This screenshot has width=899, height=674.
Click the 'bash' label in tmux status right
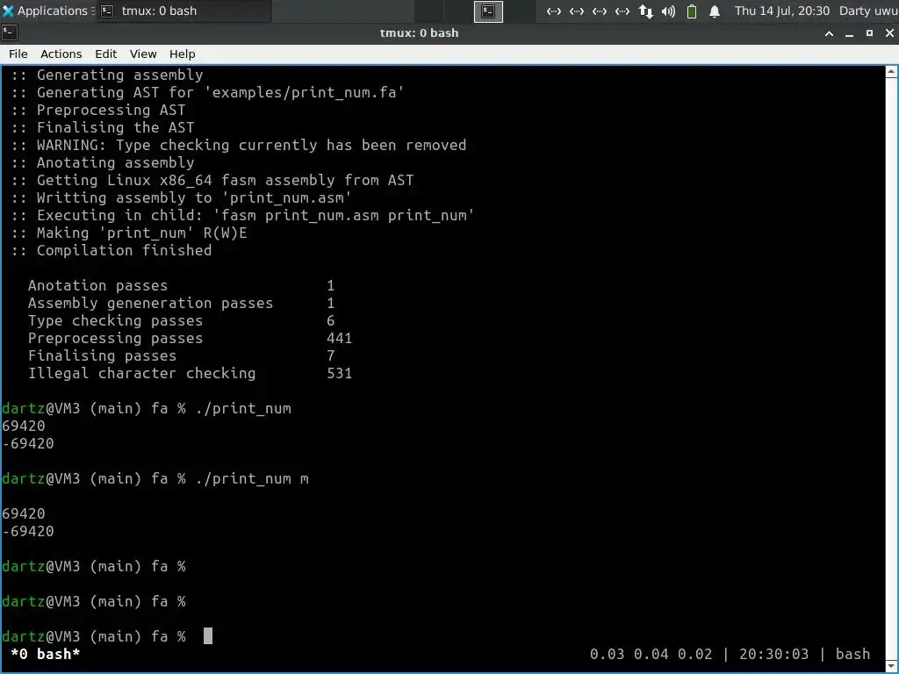tap(852, 654)
